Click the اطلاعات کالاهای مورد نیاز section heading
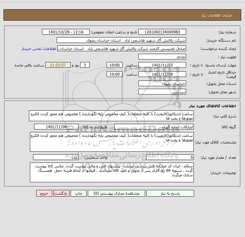The width and height of the screenshot is (245, 237). (213, 106)
